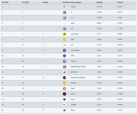The width and height of the screenshot is (137, 114).
Task: Open the Assembly language entry
Action: 78,78
